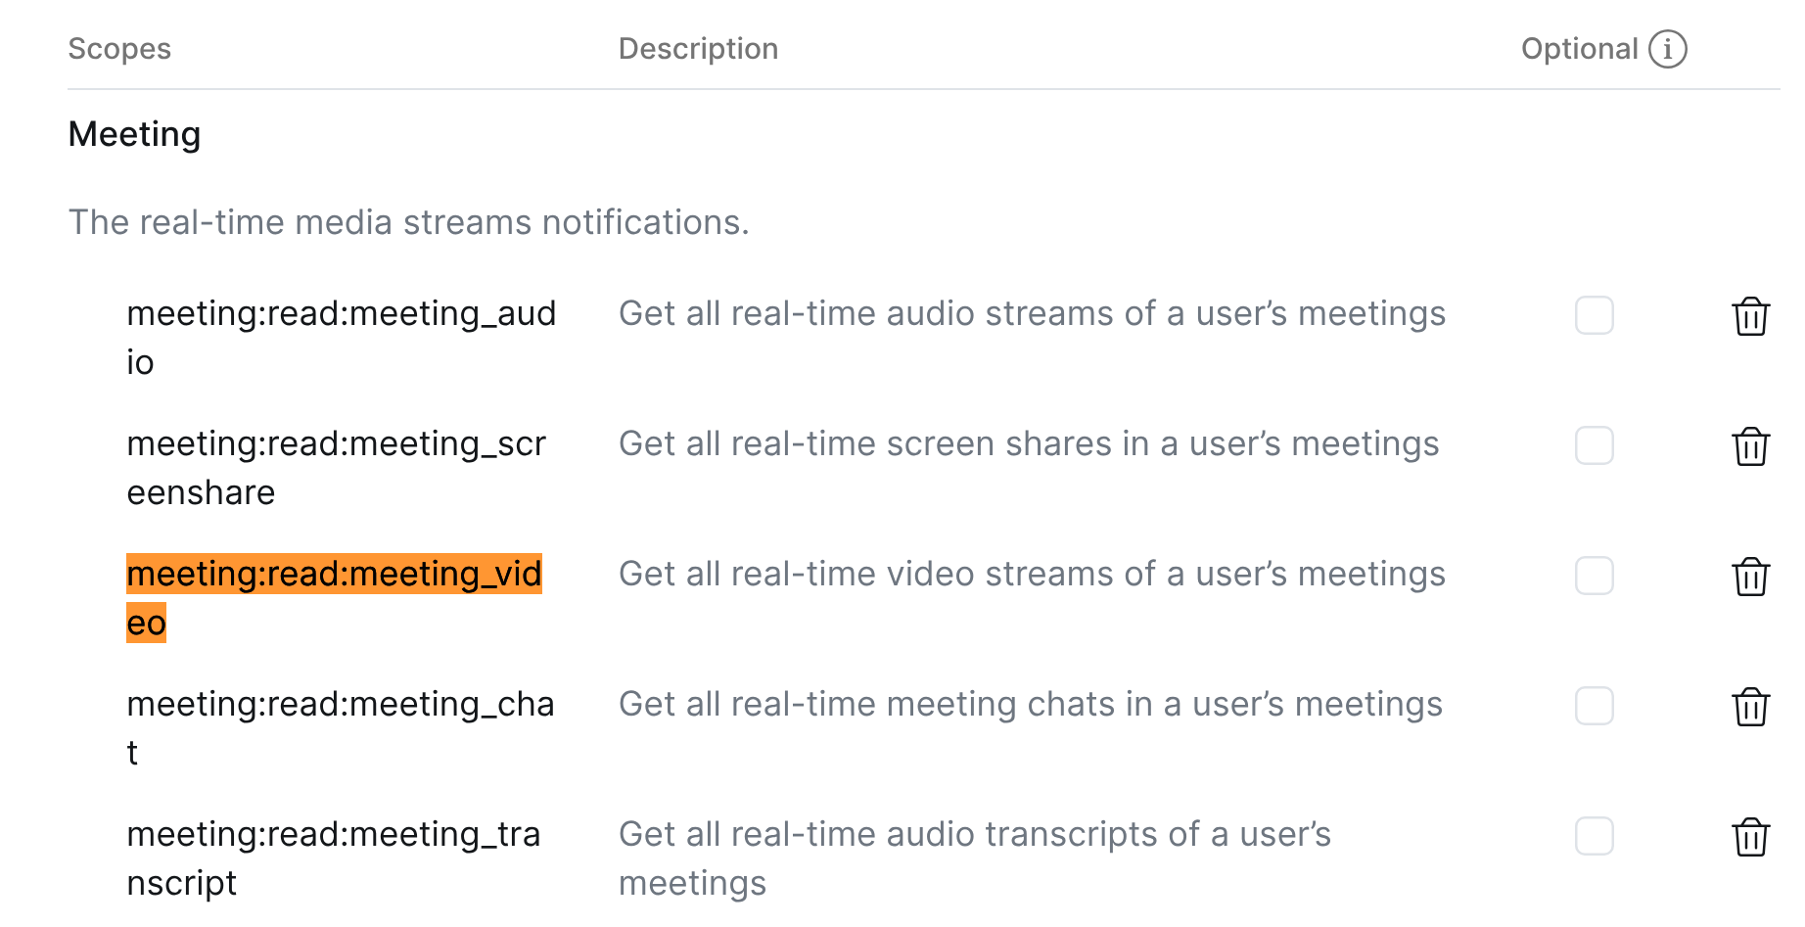
Task: Remove the meeting_screenshare scope via trash icon
Action: pos(1750,446)
